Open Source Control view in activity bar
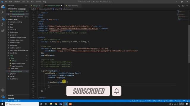Viewport: 190px width, 106px height. click(x=3, y=19)
